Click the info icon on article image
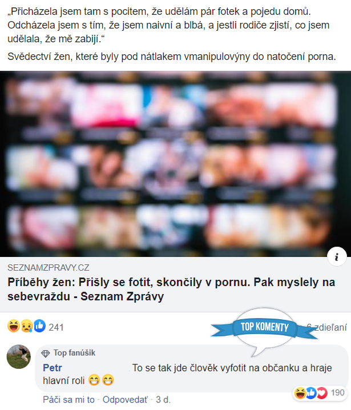This screenshot has width=351, height=410. [337, 256]
